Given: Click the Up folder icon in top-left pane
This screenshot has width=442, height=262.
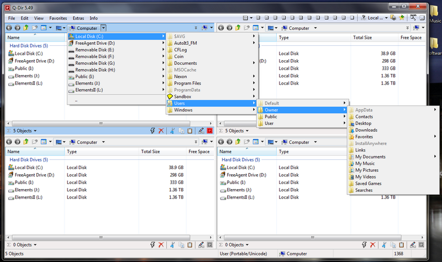Looking at the screenshot, I should [27, 28].
